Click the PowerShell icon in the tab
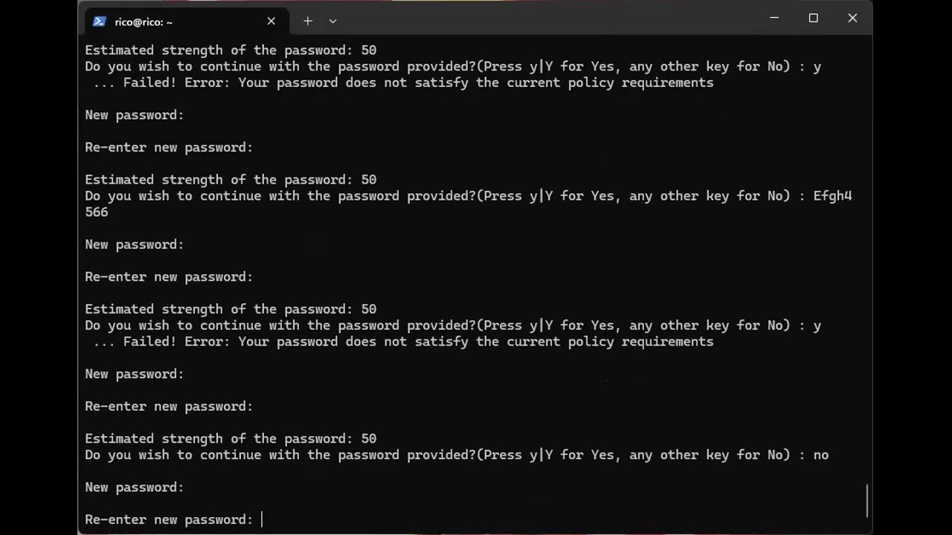This screenshot has height=535, width=952. (99, 22)
